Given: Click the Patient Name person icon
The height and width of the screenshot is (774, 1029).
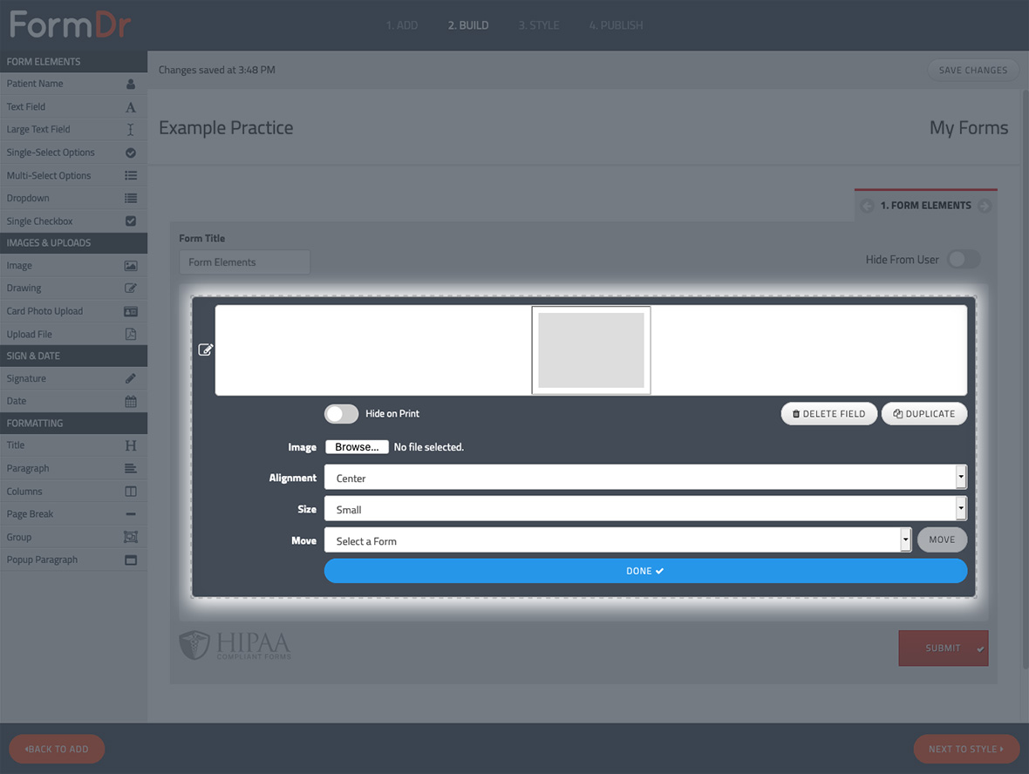Looking at the screenshot, I should point(131,84).
